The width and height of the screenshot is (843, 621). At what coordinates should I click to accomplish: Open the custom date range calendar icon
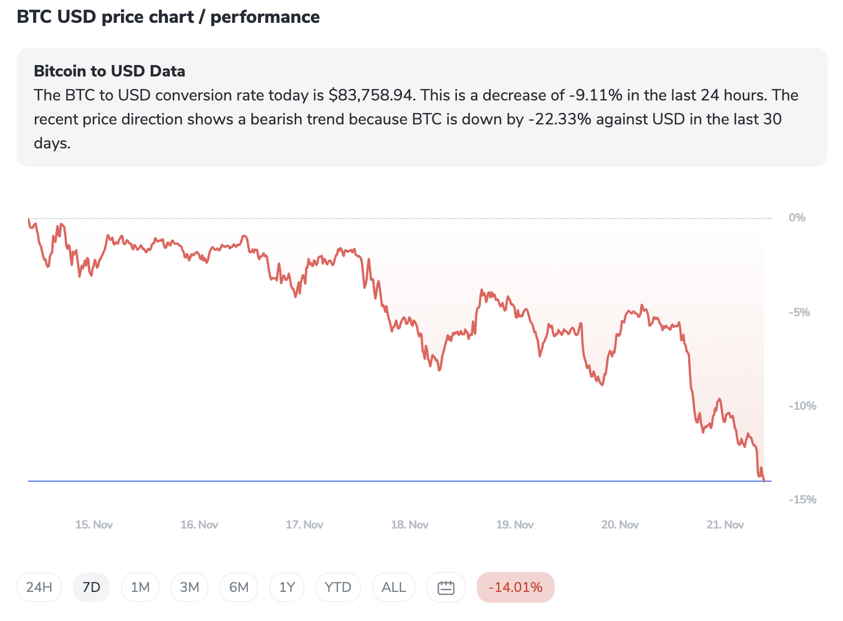pyautogui.click(x=445, y=587)
